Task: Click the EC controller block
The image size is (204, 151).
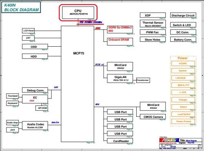Action: pos(35,99)
